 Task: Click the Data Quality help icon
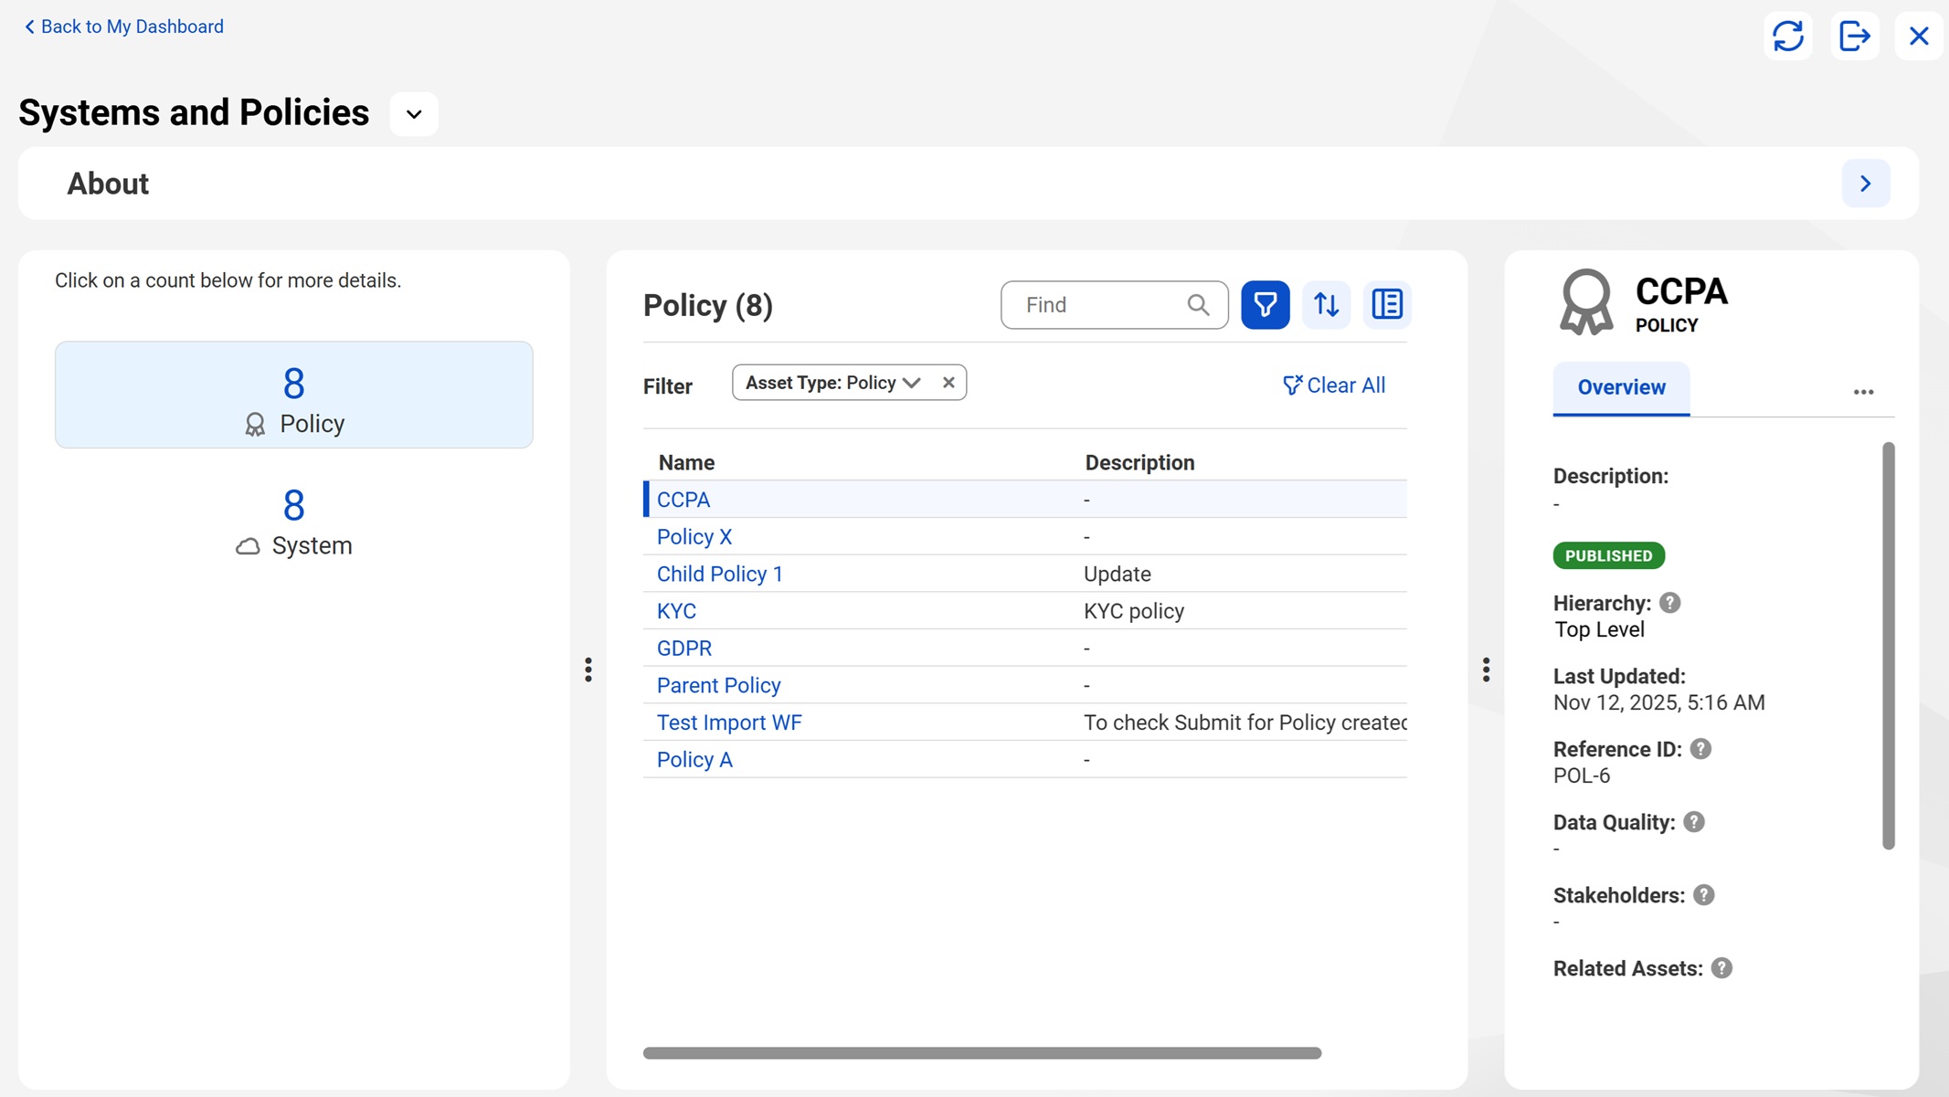1694,822
